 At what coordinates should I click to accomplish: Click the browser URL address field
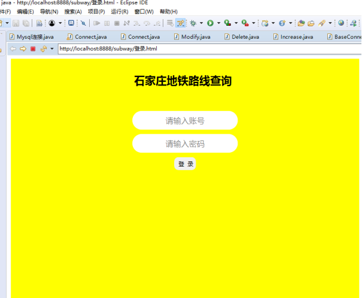click(209, 49)
